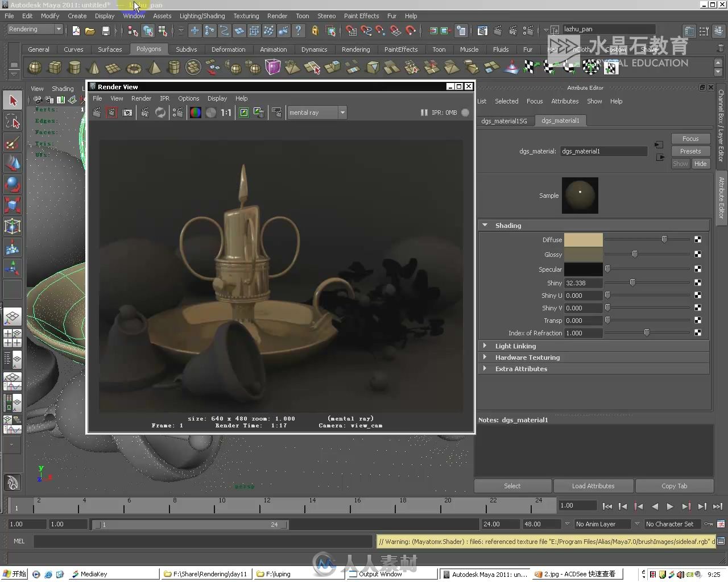The image size is (728, 582).
Task: Display RGB channels in Render View
Action: [x=195, y=113]
